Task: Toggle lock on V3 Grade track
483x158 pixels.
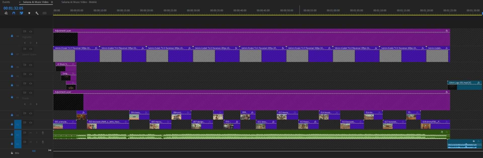Action: pos(12,97)
